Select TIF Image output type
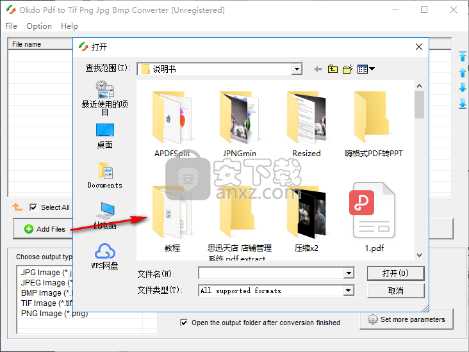This screenshot has width=469, height=352. [x=46, y=303]
